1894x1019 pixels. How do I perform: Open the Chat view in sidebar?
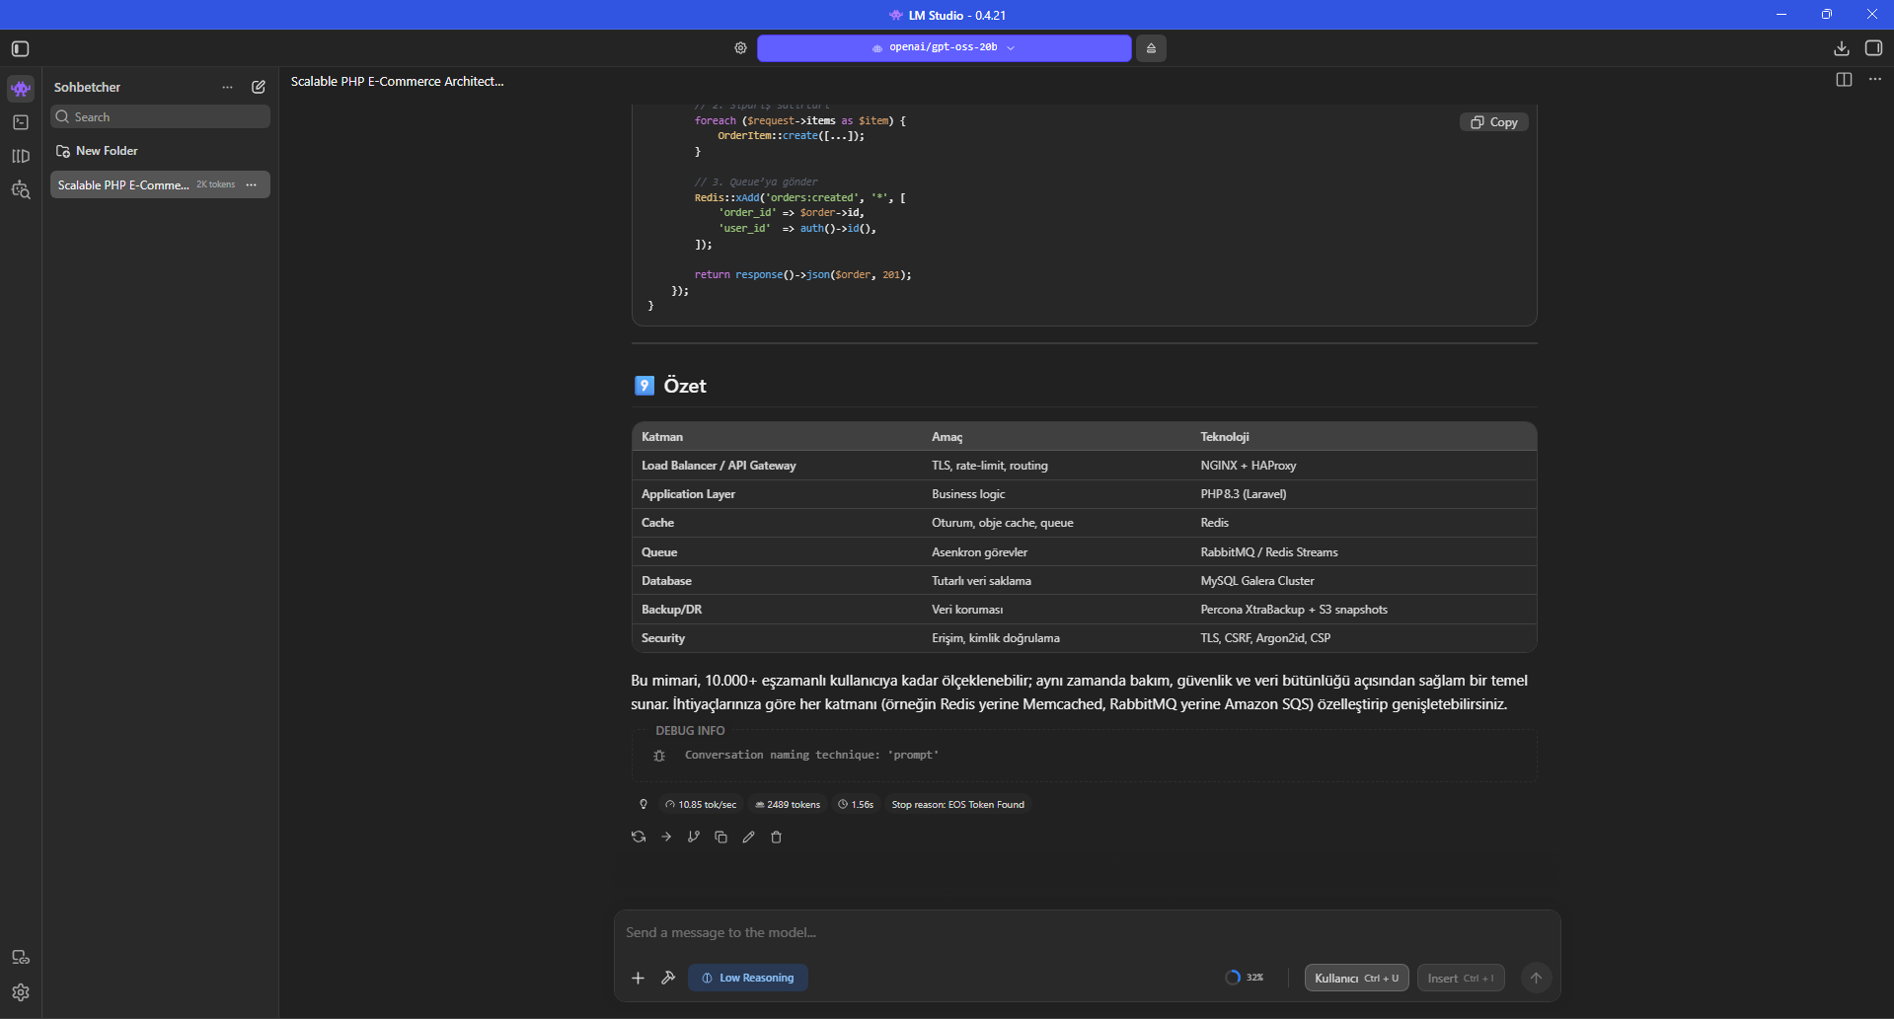coord(21,89)
